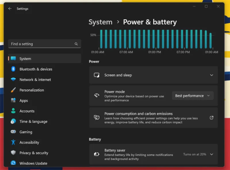Click the Time & language globe icon
The height and width of the screenshot is (170, 230).
(x=13, y=121)
